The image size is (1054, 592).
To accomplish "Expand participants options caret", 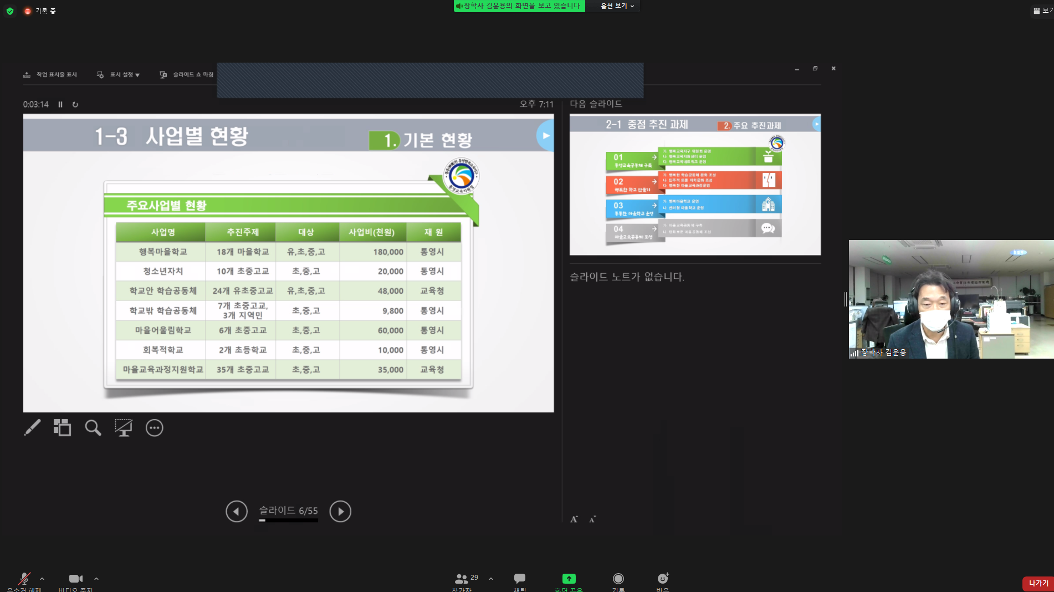I will pos(491,579).
